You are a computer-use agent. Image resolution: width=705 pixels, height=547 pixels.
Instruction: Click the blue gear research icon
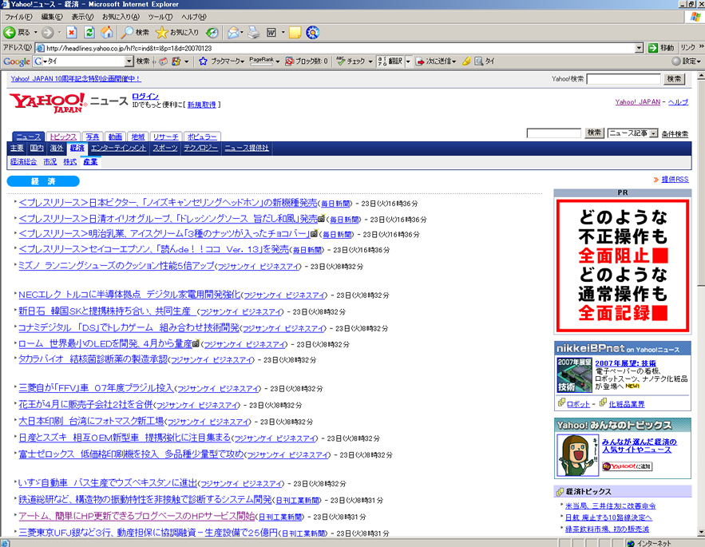(x=313, y=33)
